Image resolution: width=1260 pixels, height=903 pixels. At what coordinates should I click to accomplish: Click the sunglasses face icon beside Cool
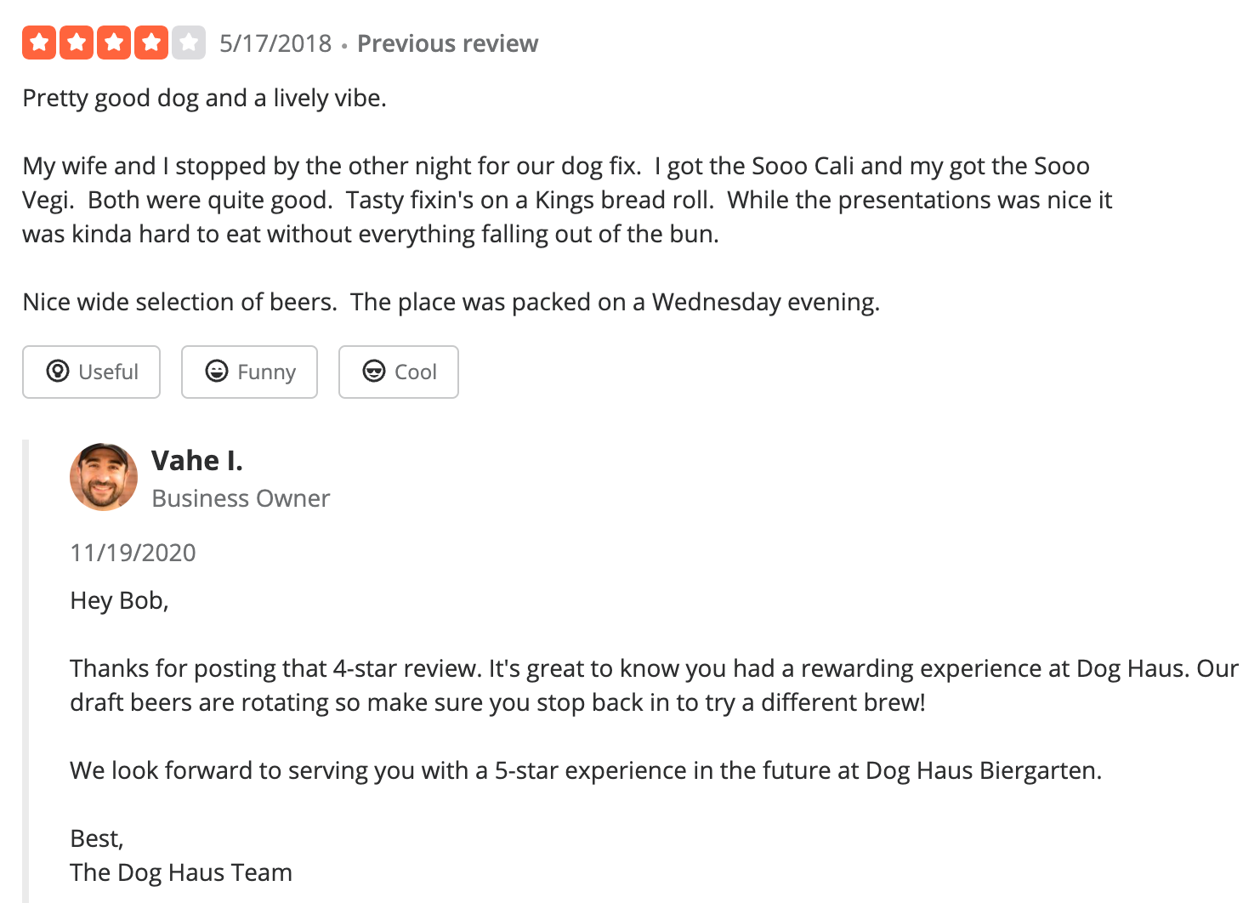pos(374,372)
